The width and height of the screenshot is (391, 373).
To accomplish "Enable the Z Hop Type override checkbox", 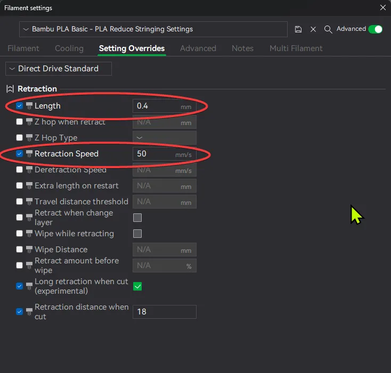I will coord(19,137).
